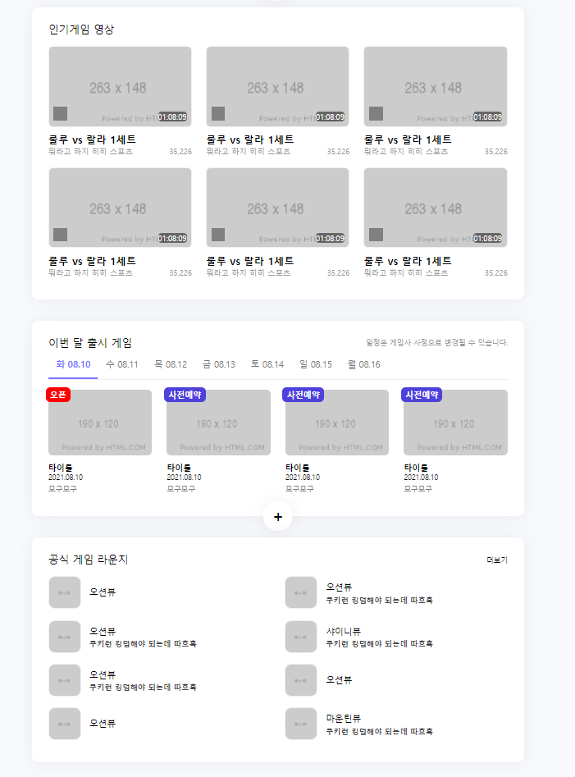
Task: Click the last lounge icon in the left column
Action: click(x=65, y=723)
